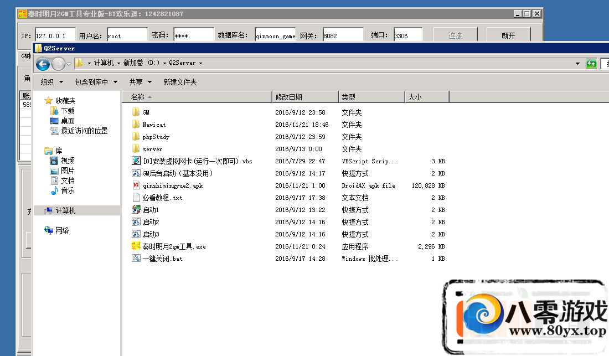
Task: Open 下载 in the navigation pane
Action: (68, 111)
